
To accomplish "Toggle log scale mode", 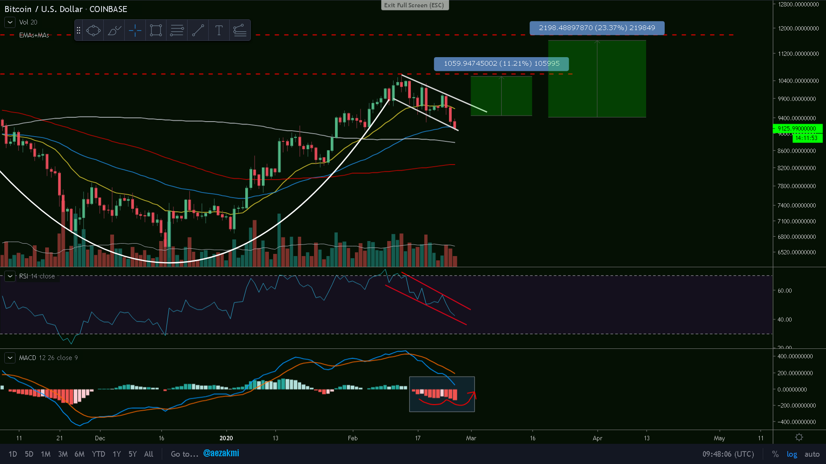I will pos(792,454).
